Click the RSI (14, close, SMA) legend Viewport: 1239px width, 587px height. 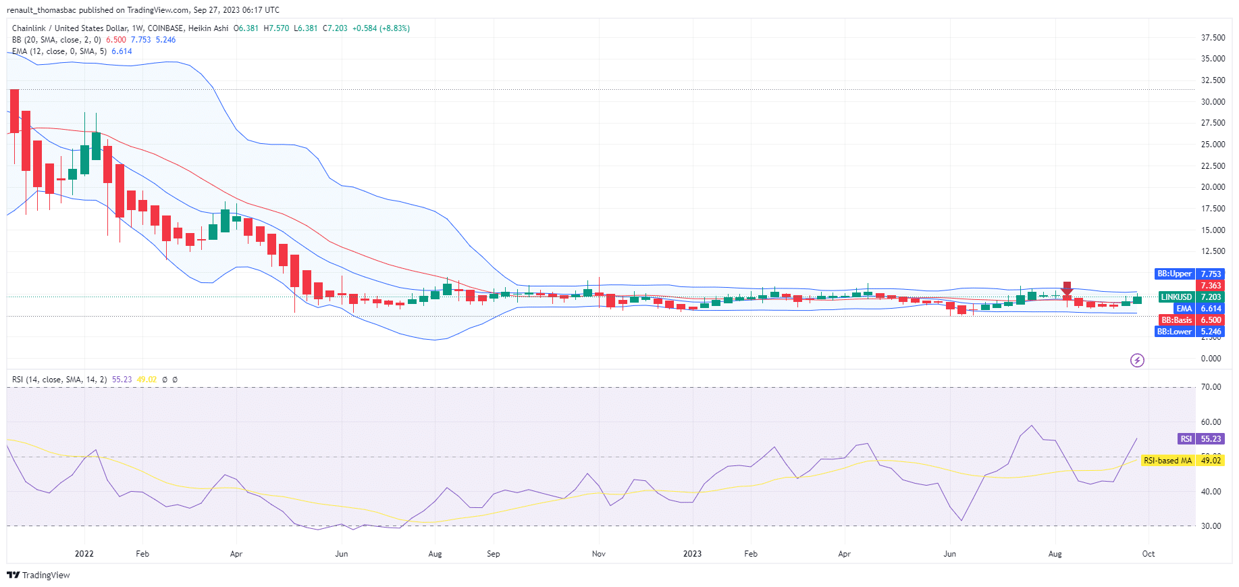[59, 380]
